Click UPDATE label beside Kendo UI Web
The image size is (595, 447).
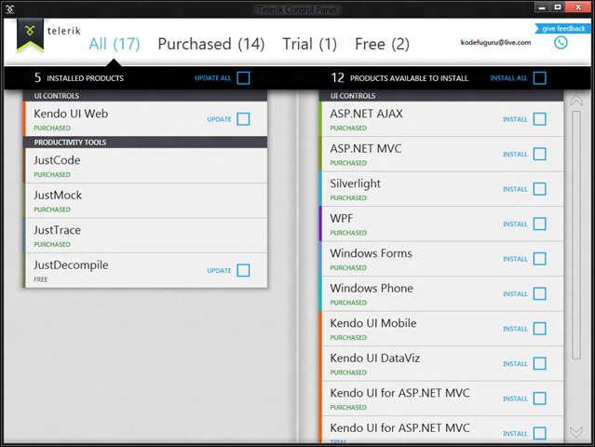tap(219, 119)
